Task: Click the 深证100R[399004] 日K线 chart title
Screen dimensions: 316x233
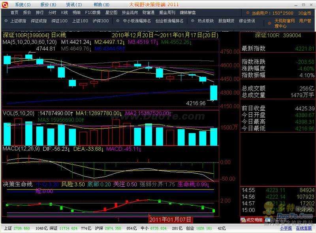Action: click(x=34, y=35)
